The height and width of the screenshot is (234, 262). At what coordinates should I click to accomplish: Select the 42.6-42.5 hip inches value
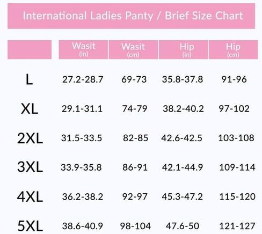click(x=181, y=138)
